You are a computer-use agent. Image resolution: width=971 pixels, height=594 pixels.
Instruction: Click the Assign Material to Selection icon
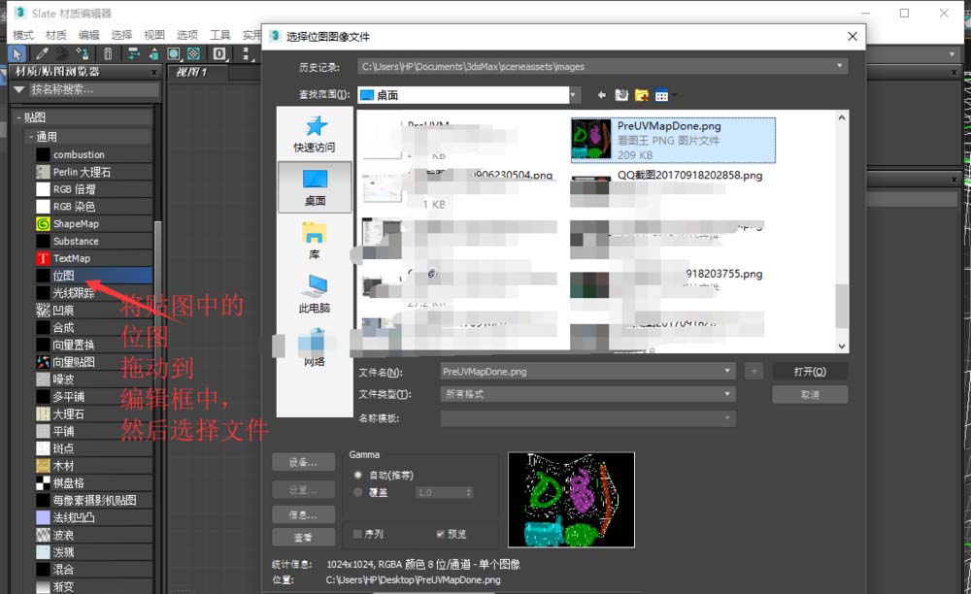[82, 53]
